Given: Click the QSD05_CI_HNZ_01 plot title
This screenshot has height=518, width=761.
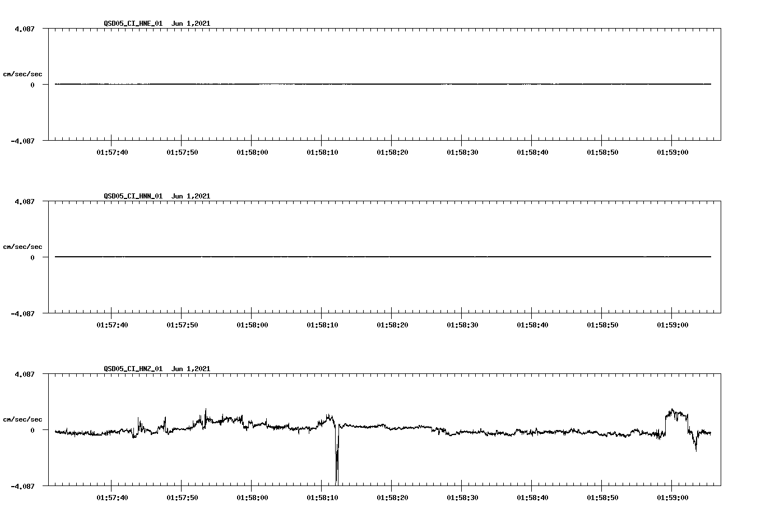Looking at the screenshot, I should tap(157, 369).
